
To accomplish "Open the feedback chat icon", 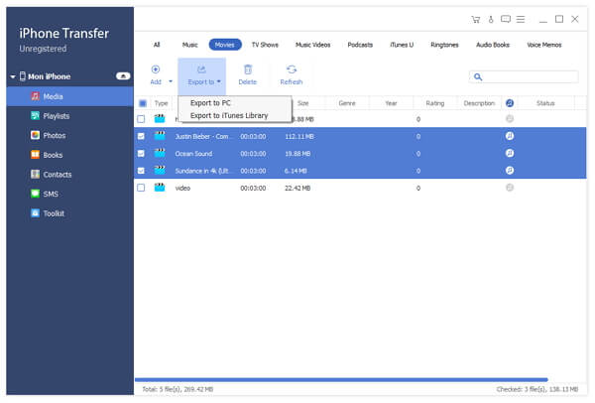I will pos(506,19).
